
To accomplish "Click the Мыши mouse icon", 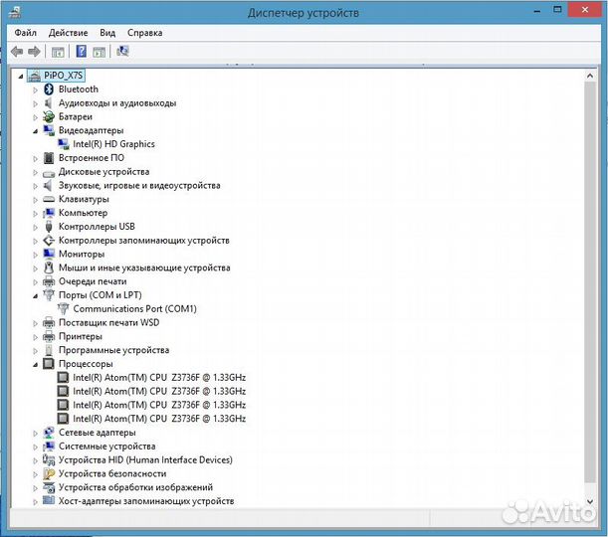I will 49,268.
